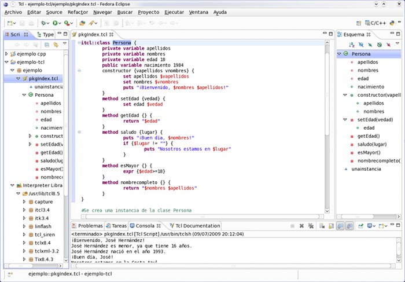405x282 pixels.
Task: Open the Refactor menu
Action: [x=78, y=12]
